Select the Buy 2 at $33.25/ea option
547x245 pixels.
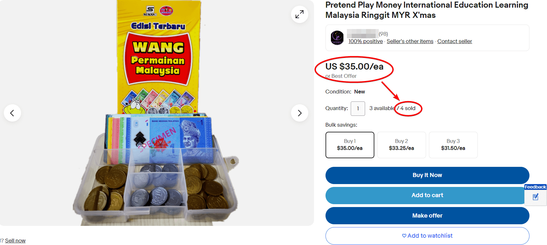[x=401, y=145]
